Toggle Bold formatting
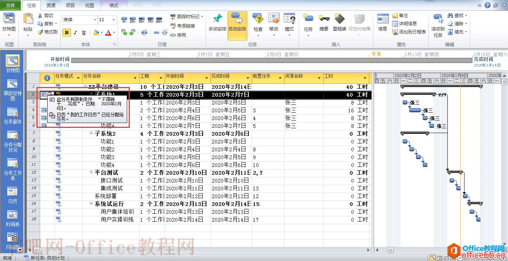Image resolution: width=508 pixels, height=261 pixels. [67, 33]
